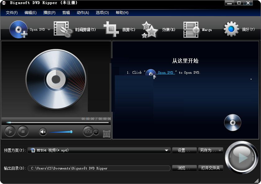
Task: Click the Open DVD disc icon in toolbar
Action: [x=18, y=29]
